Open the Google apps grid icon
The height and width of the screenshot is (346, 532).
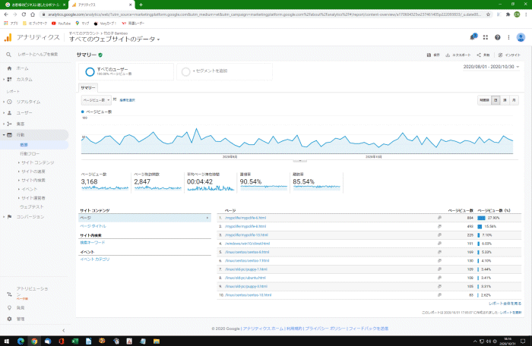point(486,36)
